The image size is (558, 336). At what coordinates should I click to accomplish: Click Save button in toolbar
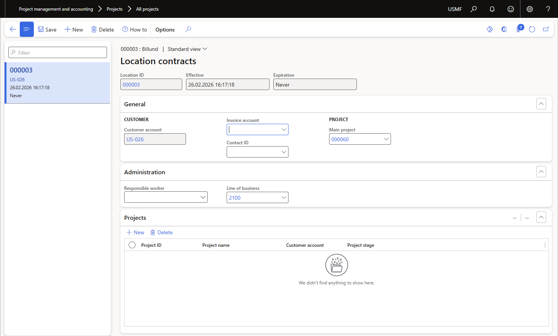tap(47, 30)
